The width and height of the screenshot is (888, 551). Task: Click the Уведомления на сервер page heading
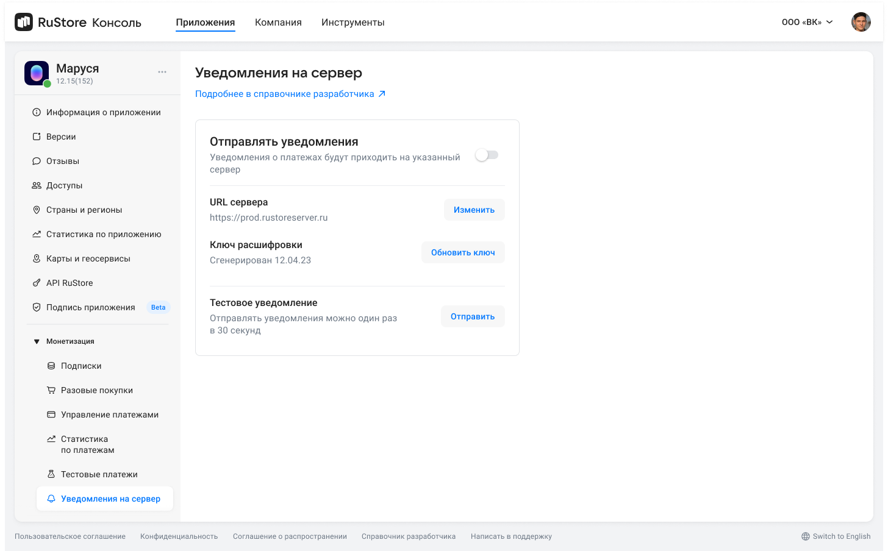pos(279,73)
